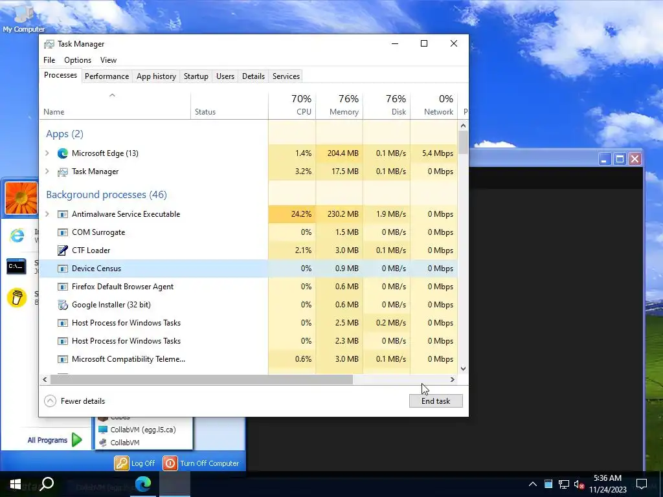Sort by the Network column header
Viewport: 663px width, 497px height.
point(434,105)
